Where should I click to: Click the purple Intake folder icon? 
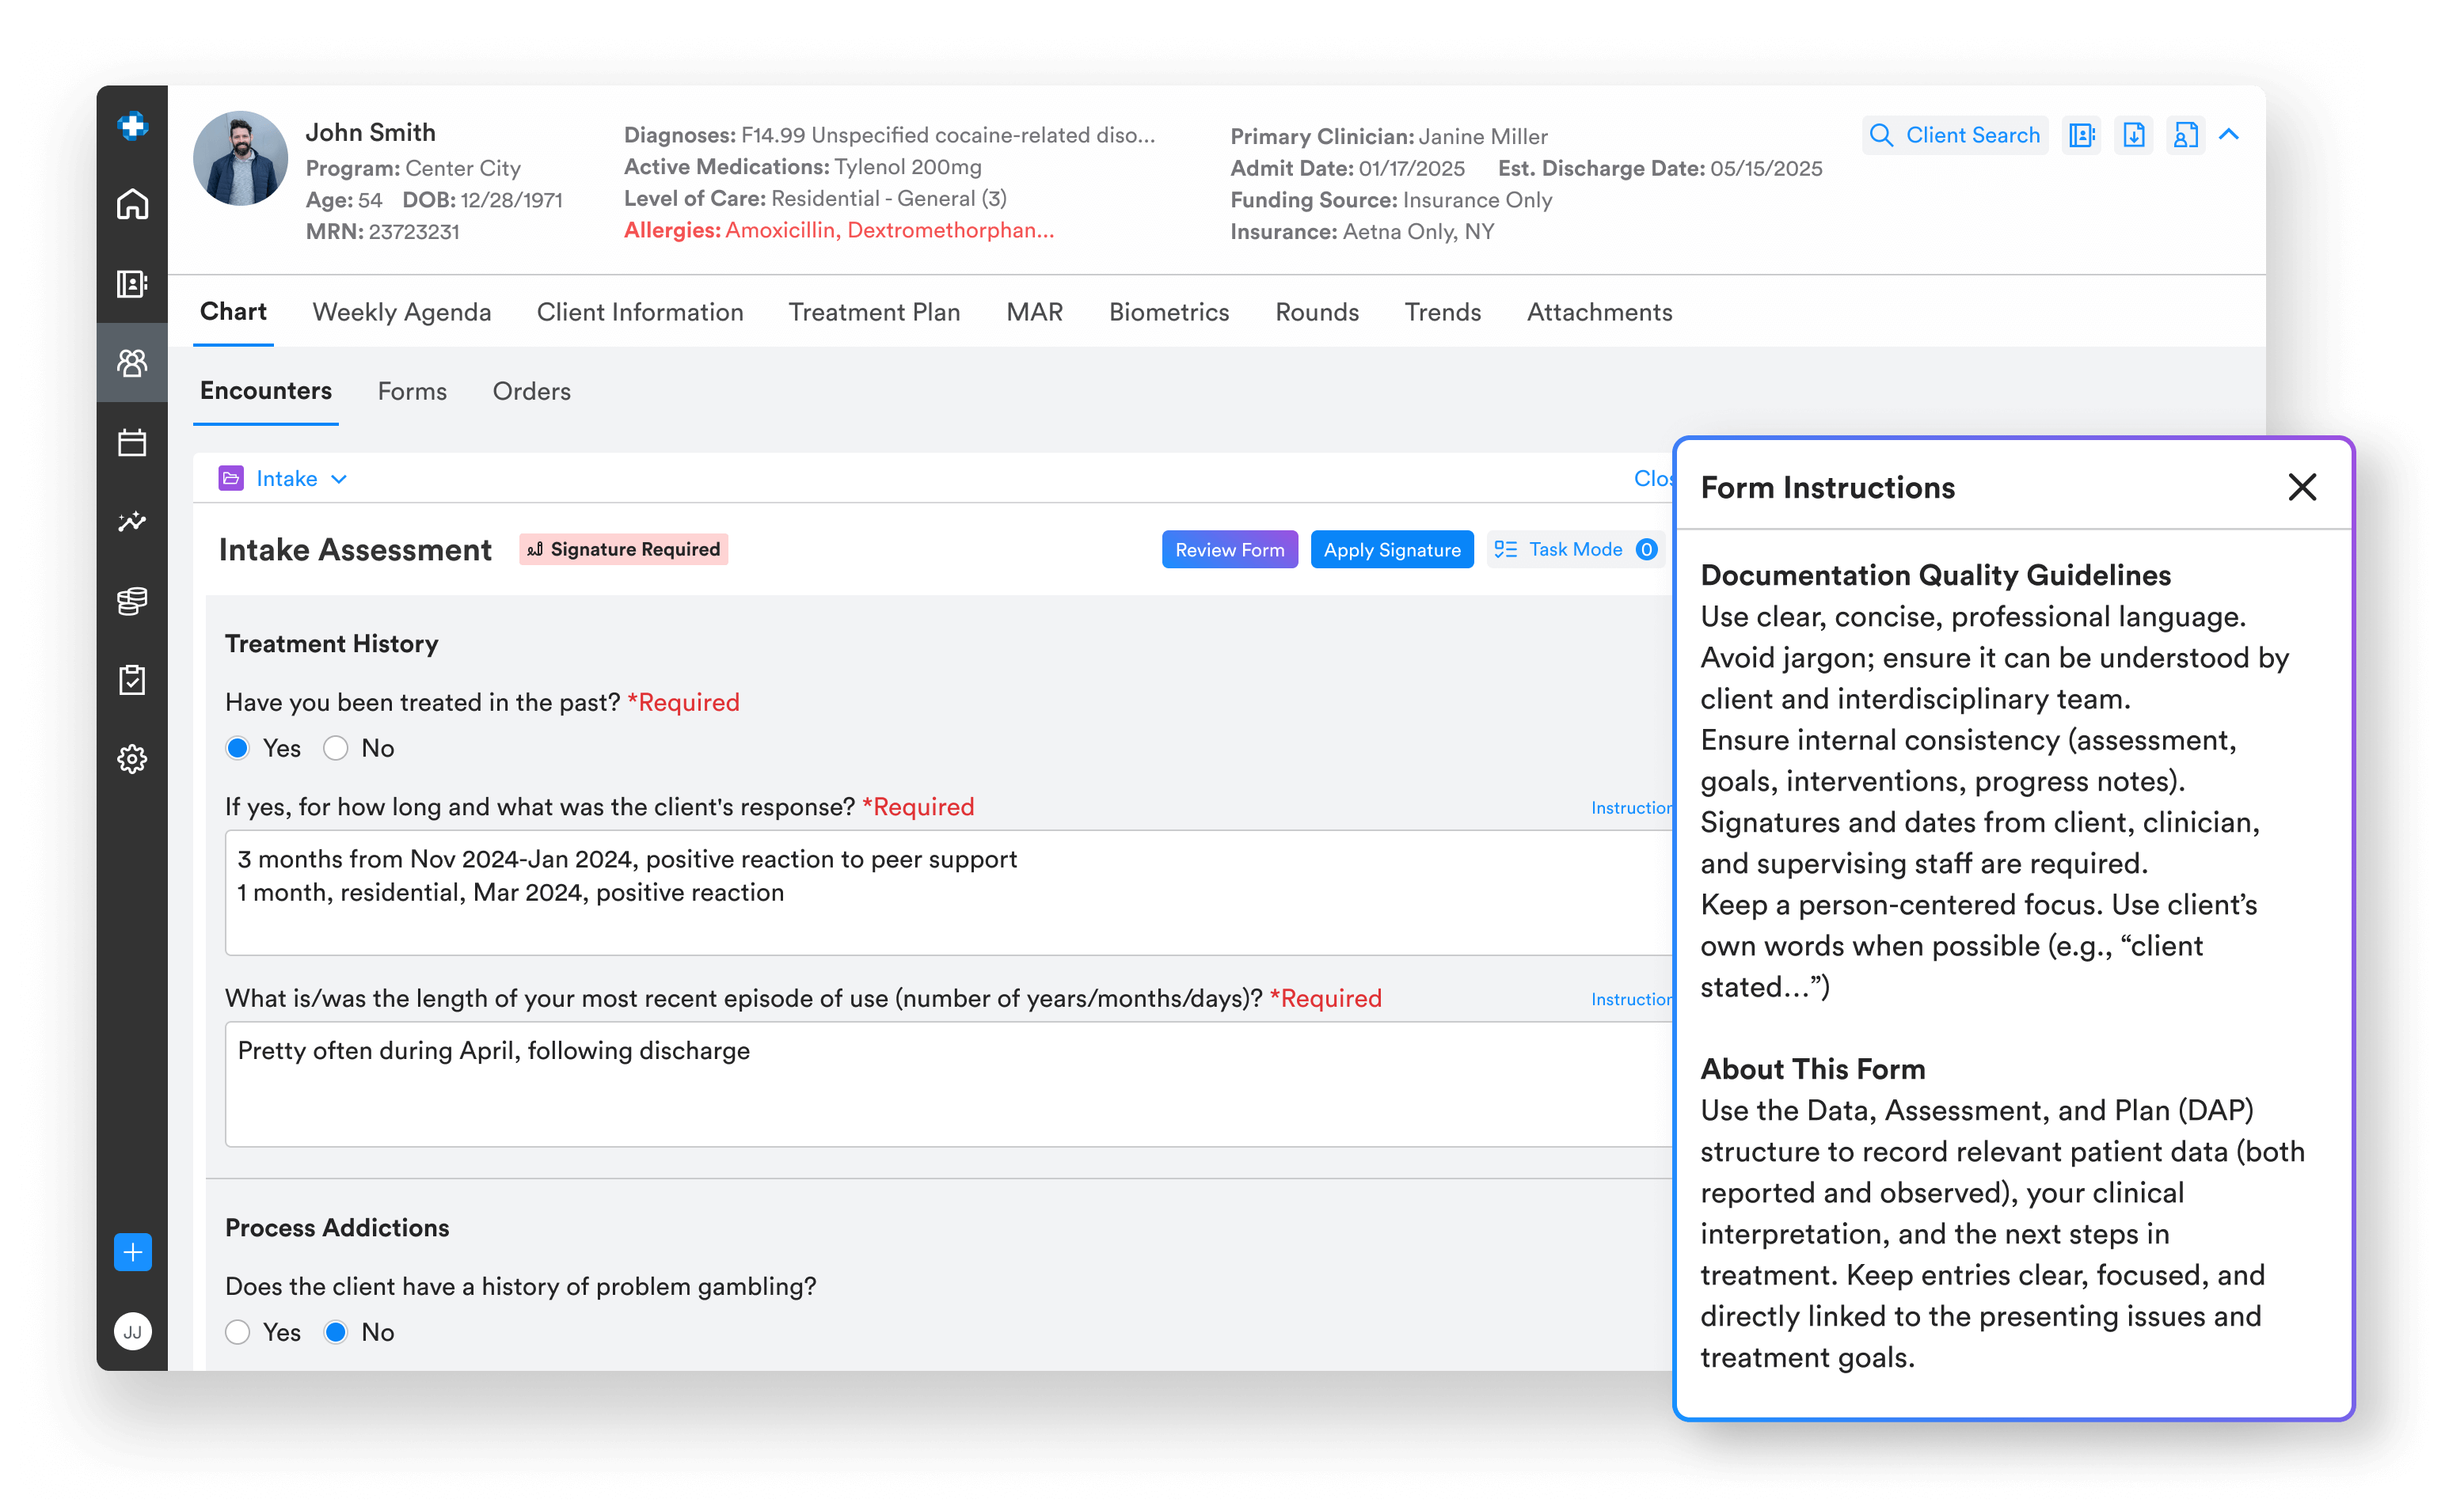231,479
